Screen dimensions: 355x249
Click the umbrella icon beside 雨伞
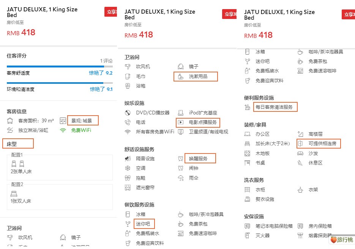tap(181, 178)
